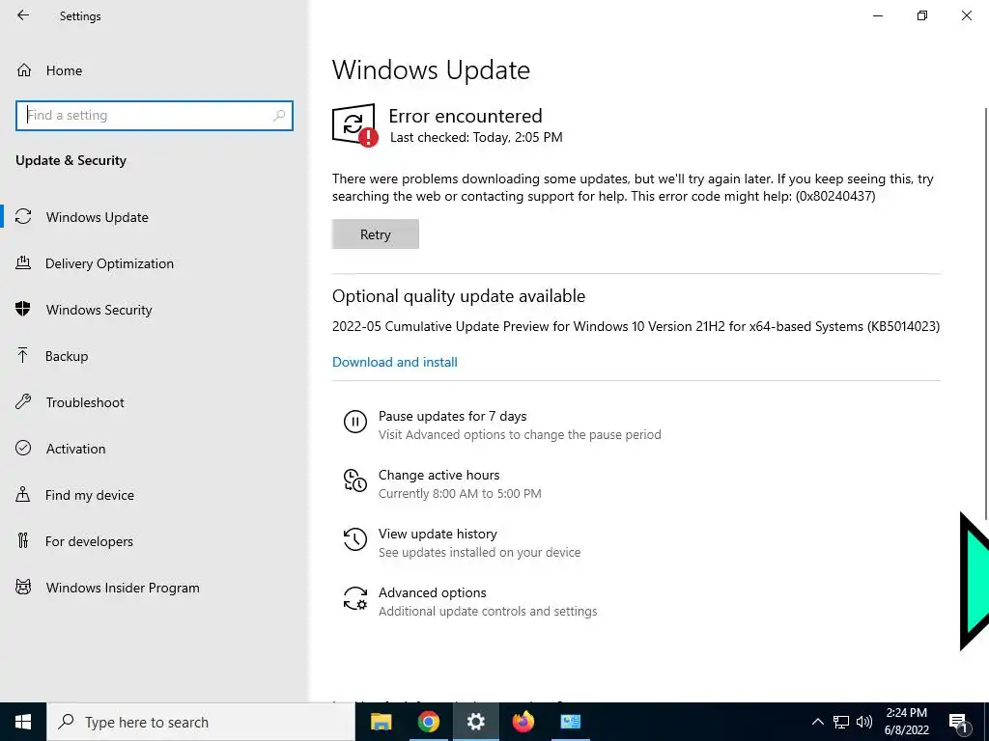Click the magnifier icon in search box
The image size is (989, 741).
[x=279, y=116]
